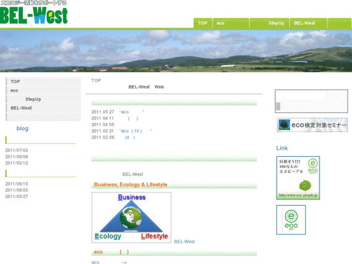
Task: Click TOP in the left sidebar menu
Action: click(x=43, y=81)
